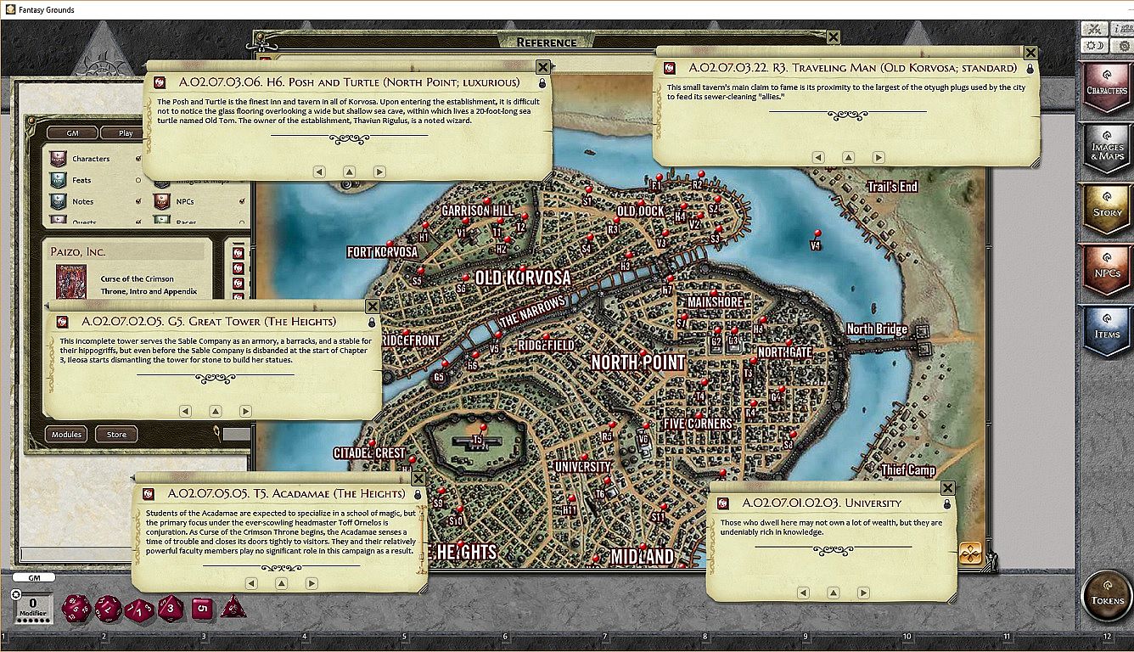Toggle the Feats radio circle in library

point(138,180)
